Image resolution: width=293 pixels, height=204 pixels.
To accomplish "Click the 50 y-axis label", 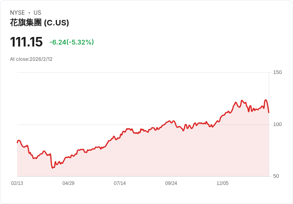I will tap(276, 176).
